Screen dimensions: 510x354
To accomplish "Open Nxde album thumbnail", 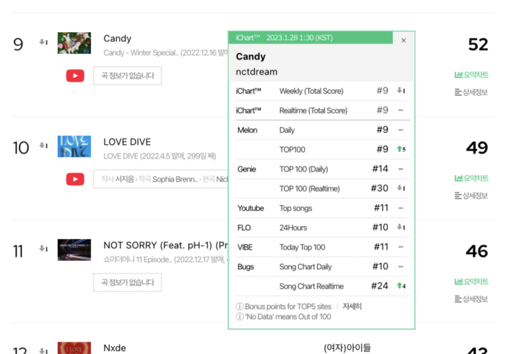I will [x=74, y=348].
